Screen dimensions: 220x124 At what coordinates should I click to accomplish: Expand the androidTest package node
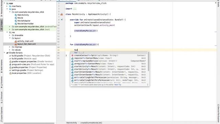tap(10, 27)
